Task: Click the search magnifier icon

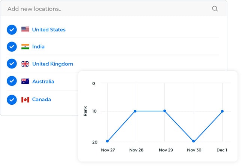Action: 215,9
